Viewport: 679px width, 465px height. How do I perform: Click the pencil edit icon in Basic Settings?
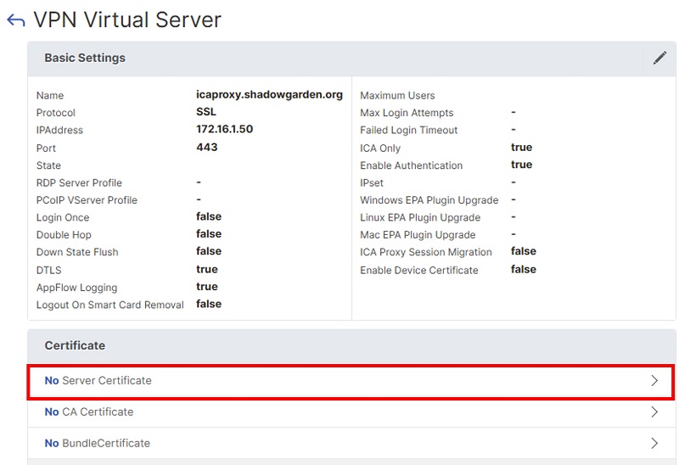pyautogui.click(x=659, y=58)
